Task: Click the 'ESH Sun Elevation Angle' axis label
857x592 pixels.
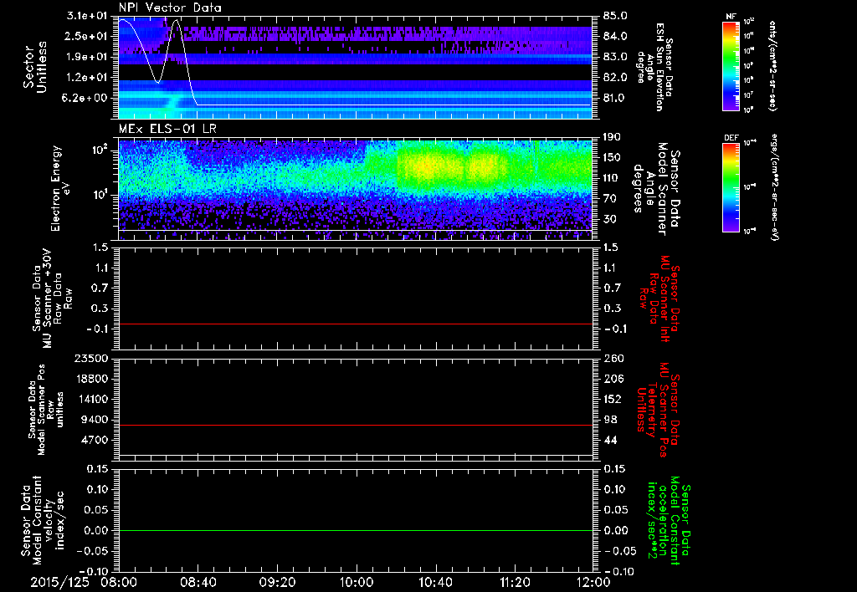Action: (x=654, y=67)
